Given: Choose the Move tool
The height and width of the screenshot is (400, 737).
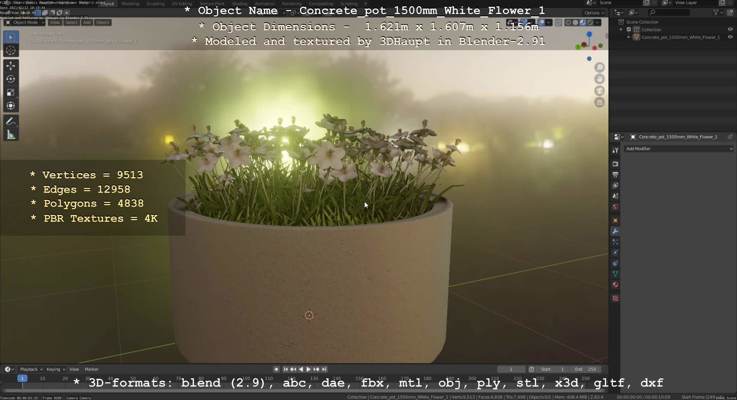Looking at the screenshot, I should coord(11,66).
